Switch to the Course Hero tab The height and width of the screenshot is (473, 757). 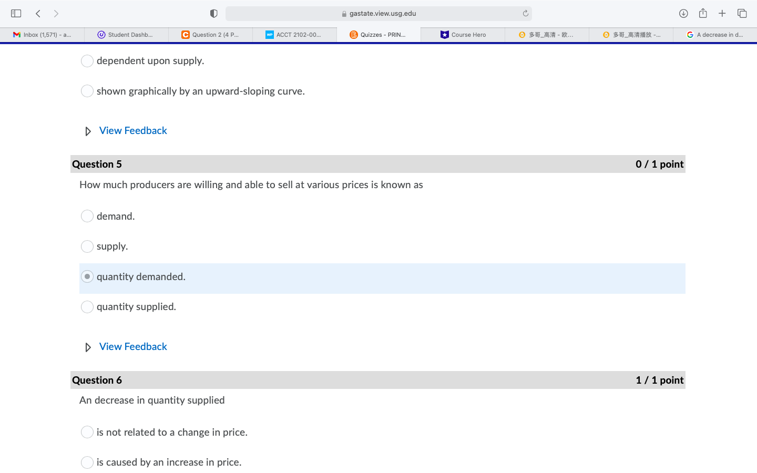coord(463,34)
